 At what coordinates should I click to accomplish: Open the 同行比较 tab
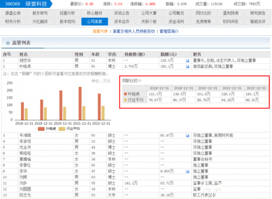coord(203,13)
